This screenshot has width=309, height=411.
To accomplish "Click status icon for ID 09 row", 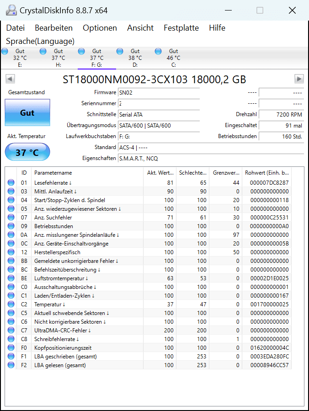I will [11, 226].
